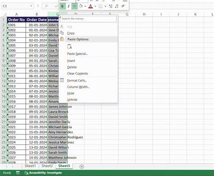Viewport: 214px width, 176px height.
Task: Click cell with order number 1027
Action: tap(16, 158)
